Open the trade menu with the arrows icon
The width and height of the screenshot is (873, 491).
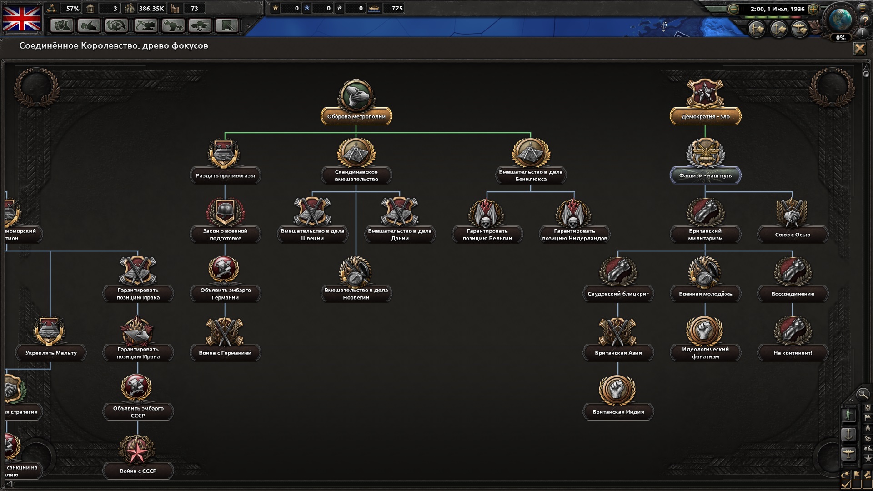116,25
